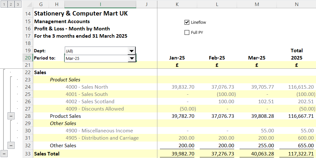Image resolution: width=316 pixels, height=158 pixels.
Task: Select column H header
Action: tap(57, 4)
